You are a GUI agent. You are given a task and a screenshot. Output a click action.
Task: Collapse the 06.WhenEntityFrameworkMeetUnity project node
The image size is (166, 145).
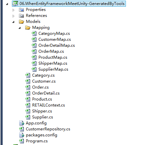tap(7, 4)
